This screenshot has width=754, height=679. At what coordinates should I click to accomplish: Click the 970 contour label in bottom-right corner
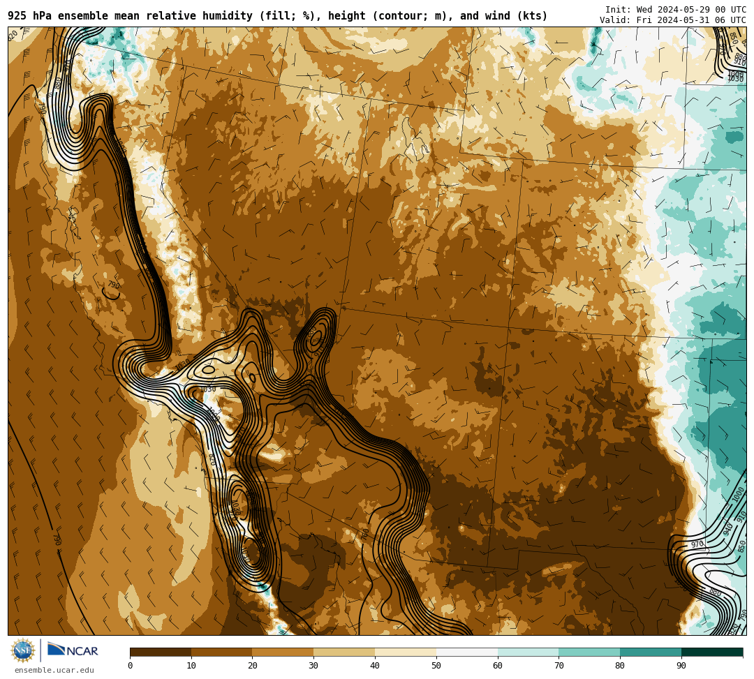coord(697,544)
